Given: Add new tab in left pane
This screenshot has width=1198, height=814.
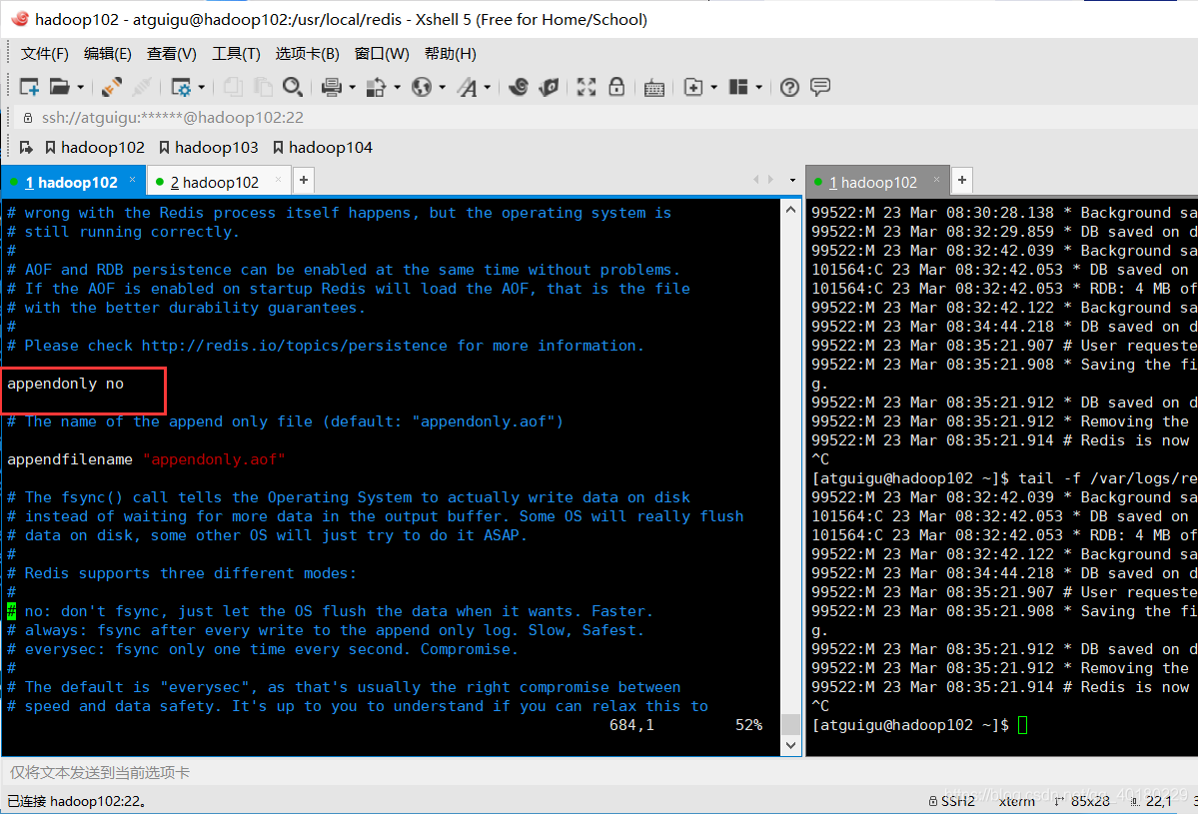Looking at the screenshot, I should coord(304,180).
